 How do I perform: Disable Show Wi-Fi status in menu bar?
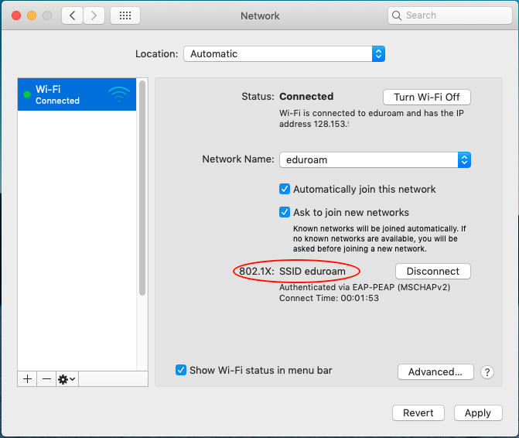coord(181,370)
